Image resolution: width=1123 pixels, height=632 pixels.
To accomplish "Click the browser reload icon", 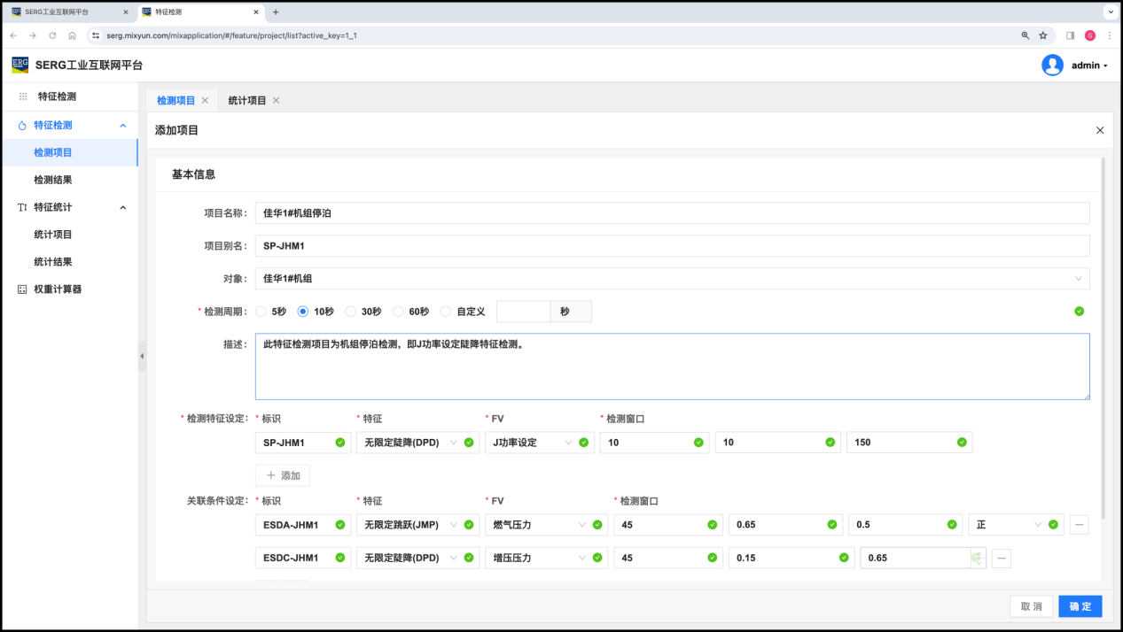I will (52, 35).
